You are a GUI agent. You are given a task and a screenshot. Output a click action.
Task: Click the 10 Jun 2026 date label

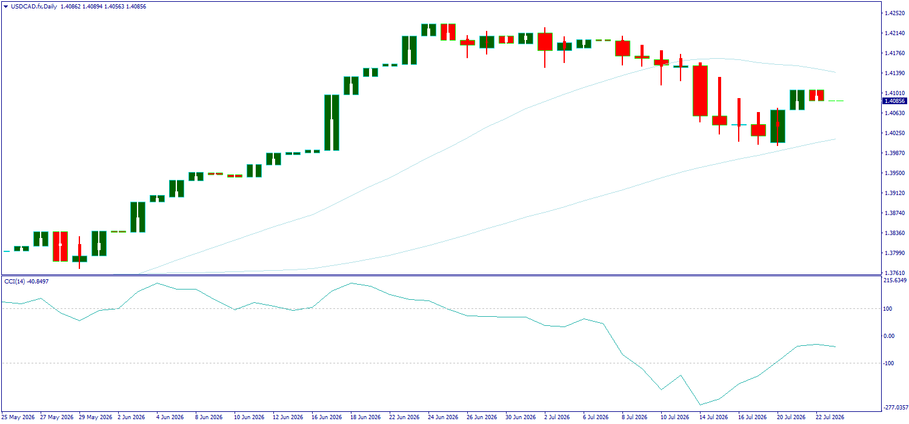pyautogui.click(x=249, y=417)
